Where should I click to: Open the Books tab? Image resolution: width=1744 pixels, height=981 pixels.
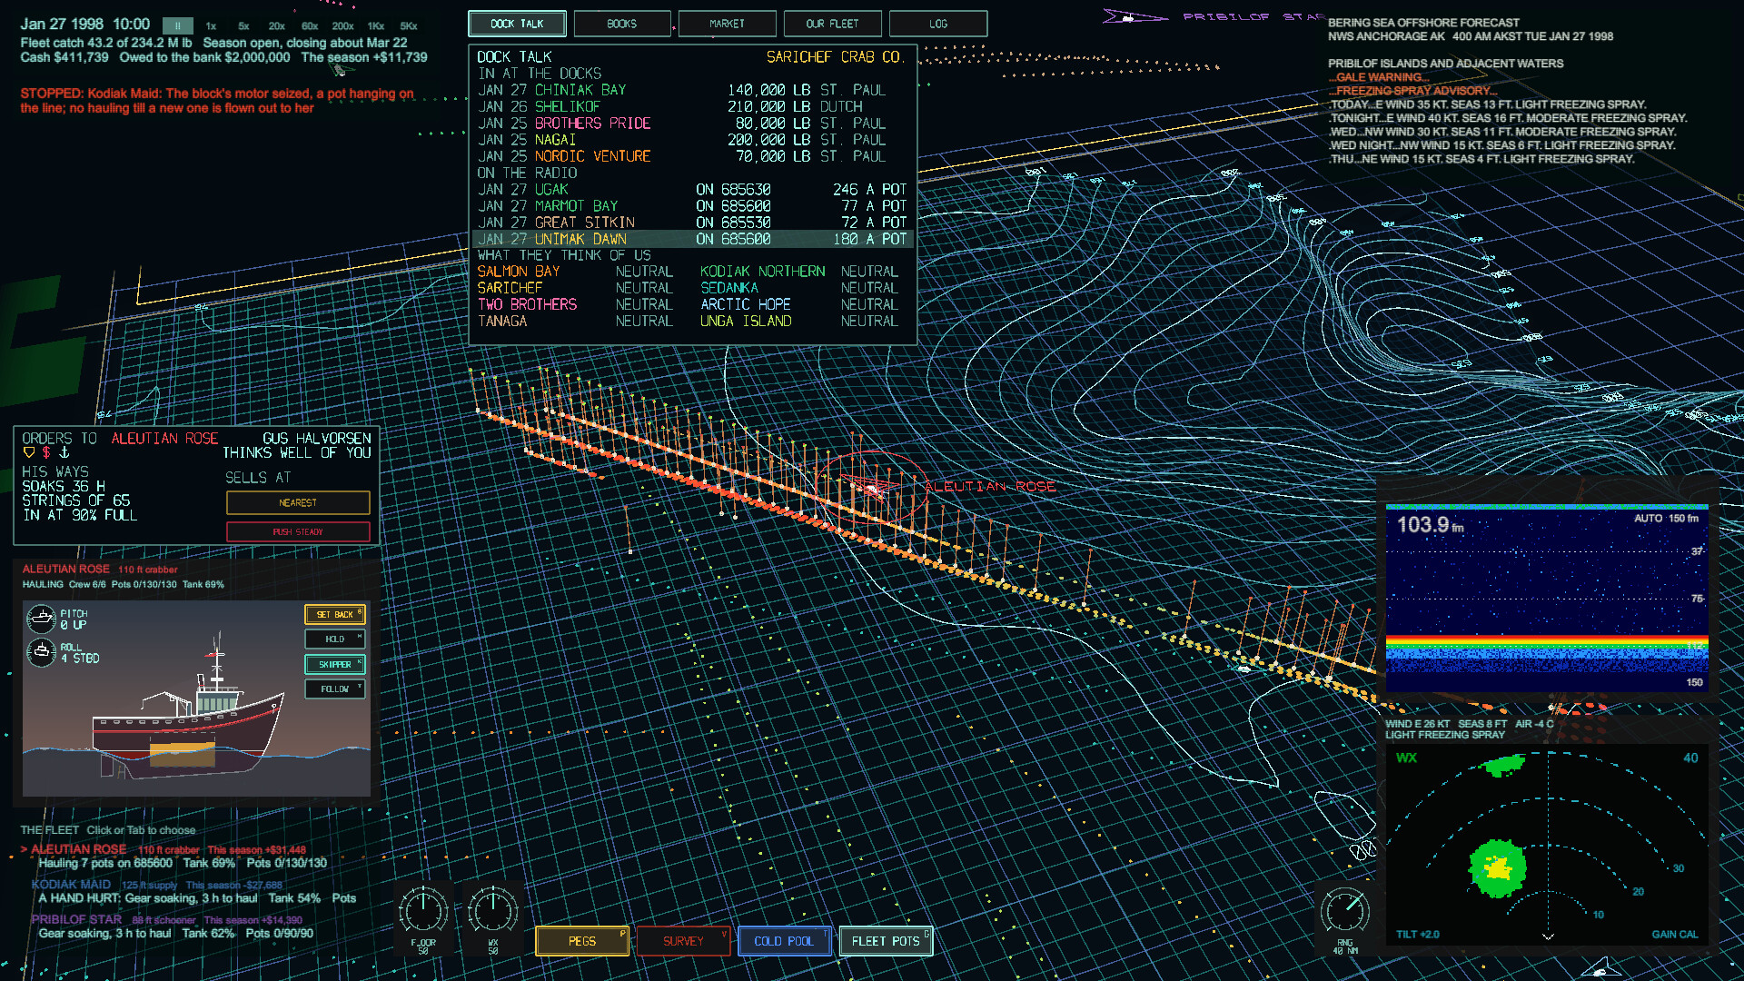[x=622, y=24]
